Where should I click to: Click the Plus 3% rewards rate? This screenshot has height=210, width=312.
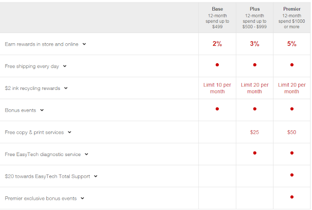click(x=254, y=44)
